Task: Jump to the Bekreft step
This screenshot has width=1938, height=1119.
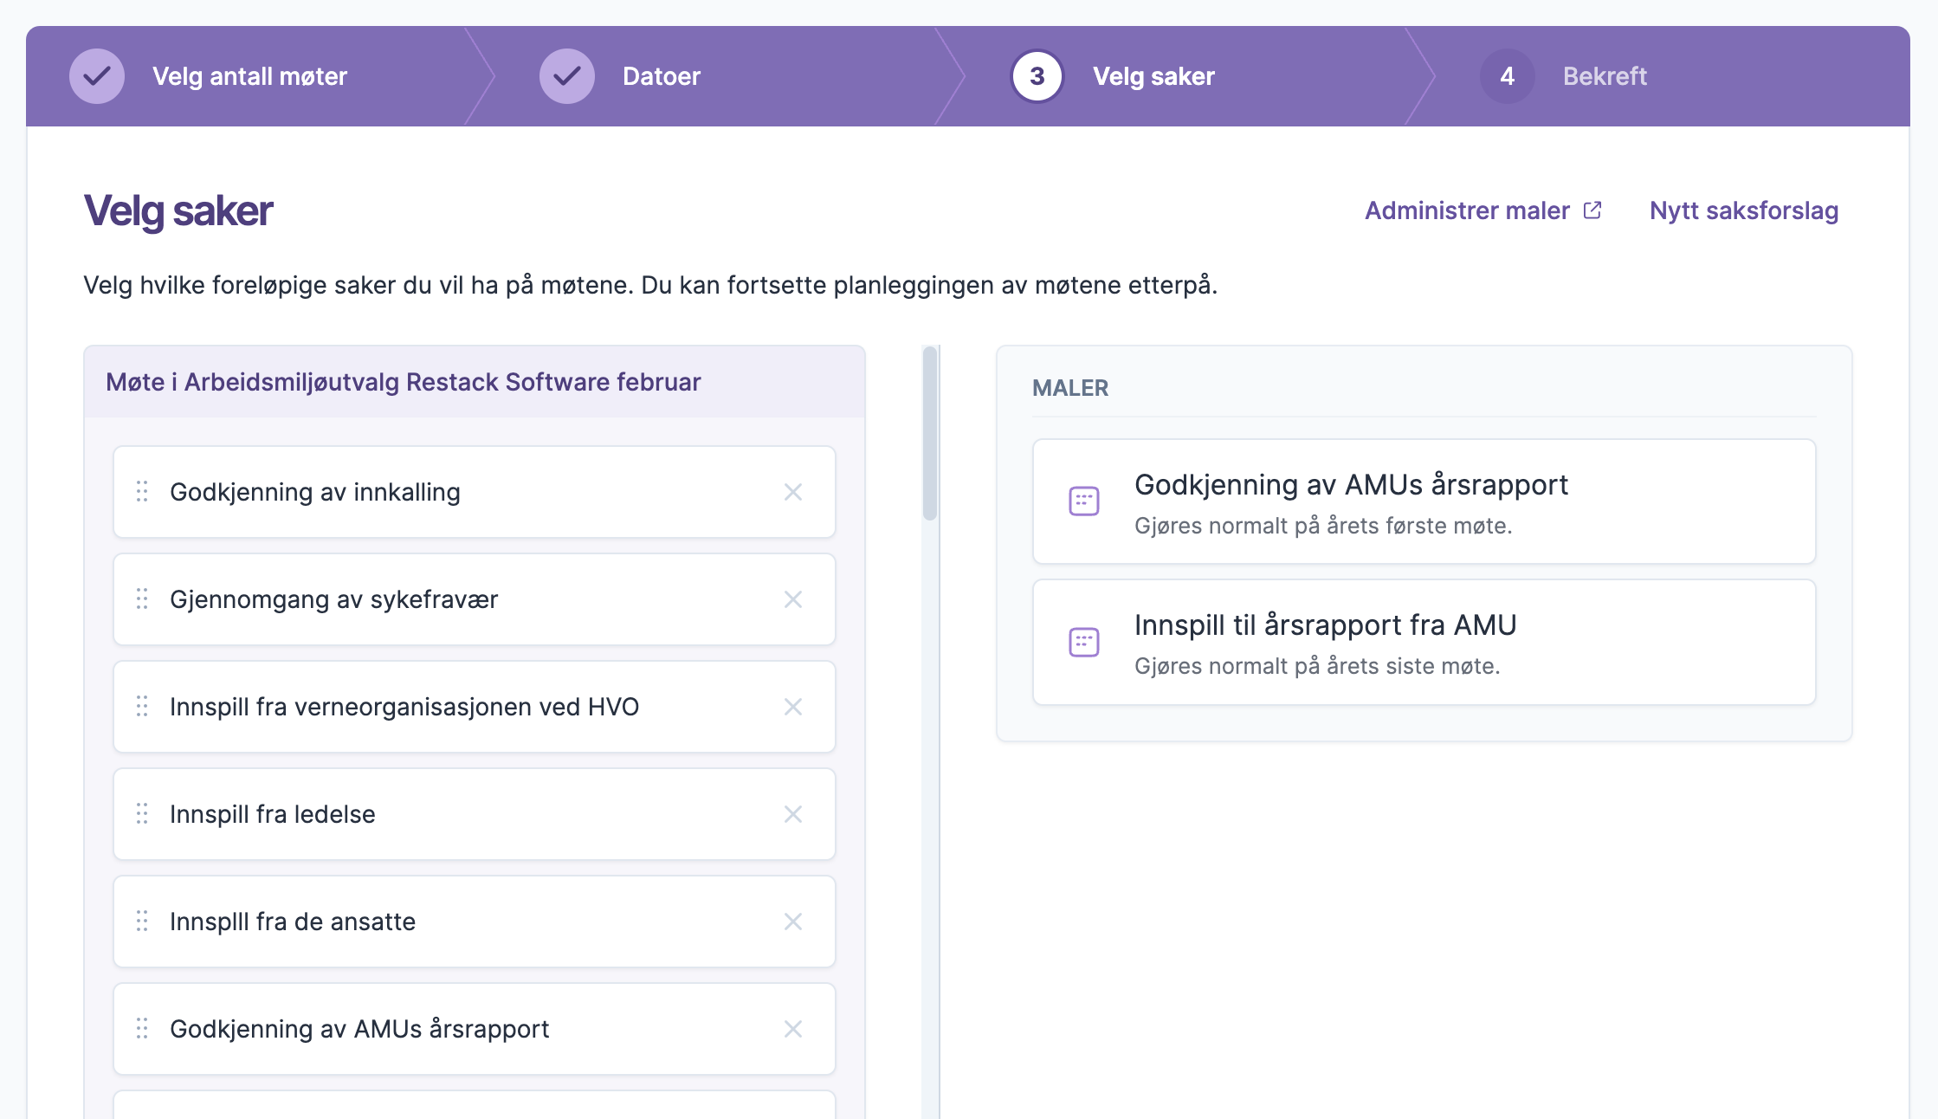Action: tap(1605, 76)
